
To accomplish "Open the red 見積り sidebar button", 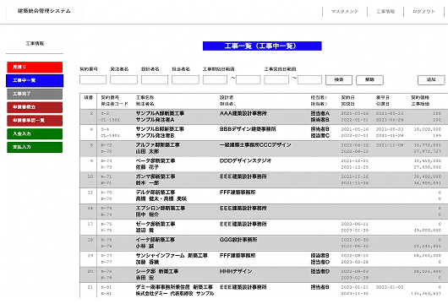I will click(x=35, y=67).
